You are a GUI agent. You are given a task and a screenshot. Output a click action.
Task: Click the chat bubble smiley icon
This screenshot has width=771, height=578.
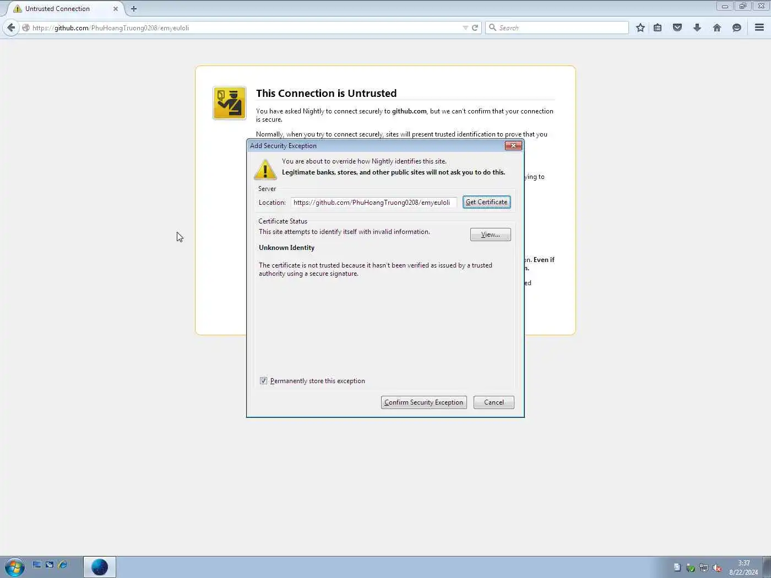tap(737, 28)
